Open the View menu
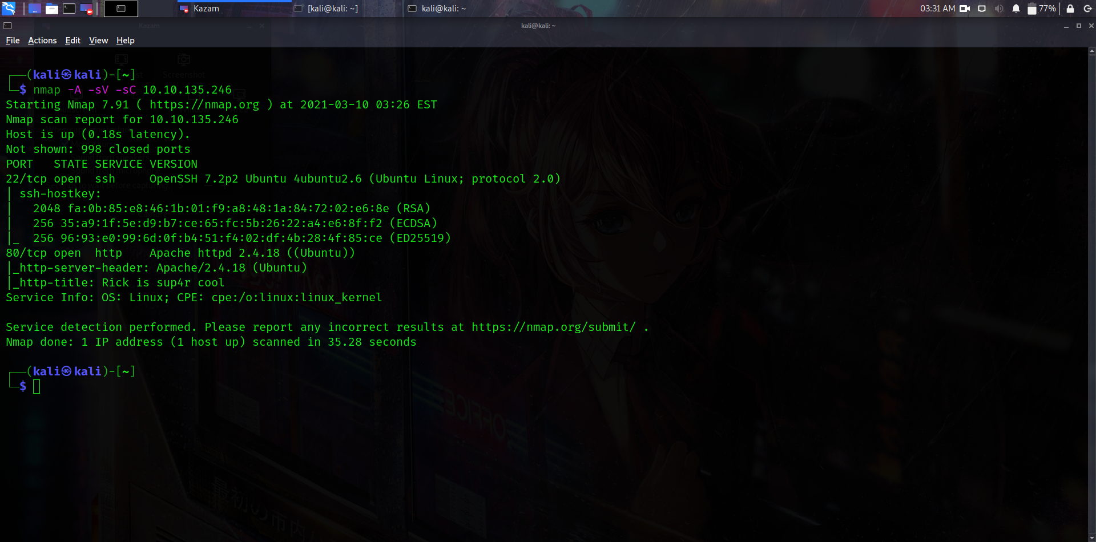1096x542 pixels. pyautogui.click(x=98, y=41)
